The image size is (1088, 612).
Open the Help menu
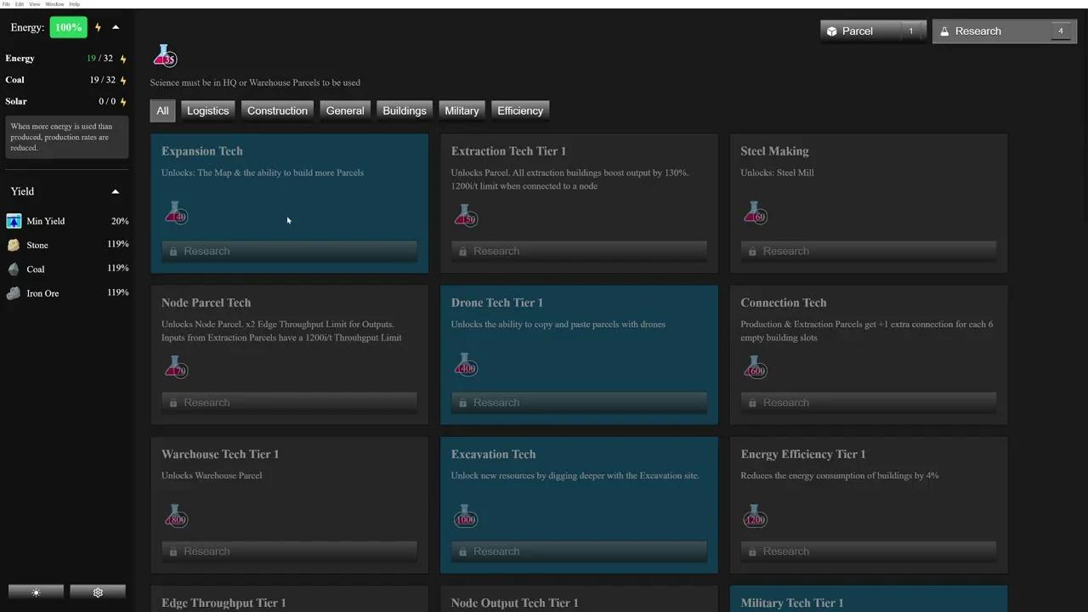[74, 4]
